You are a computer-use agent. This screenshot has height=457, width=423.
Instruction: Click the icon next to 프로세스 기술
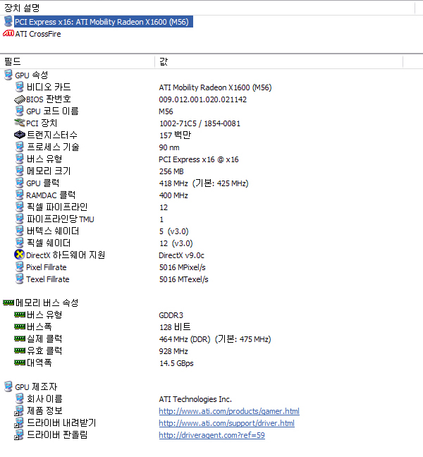click(x=20, y=147)
